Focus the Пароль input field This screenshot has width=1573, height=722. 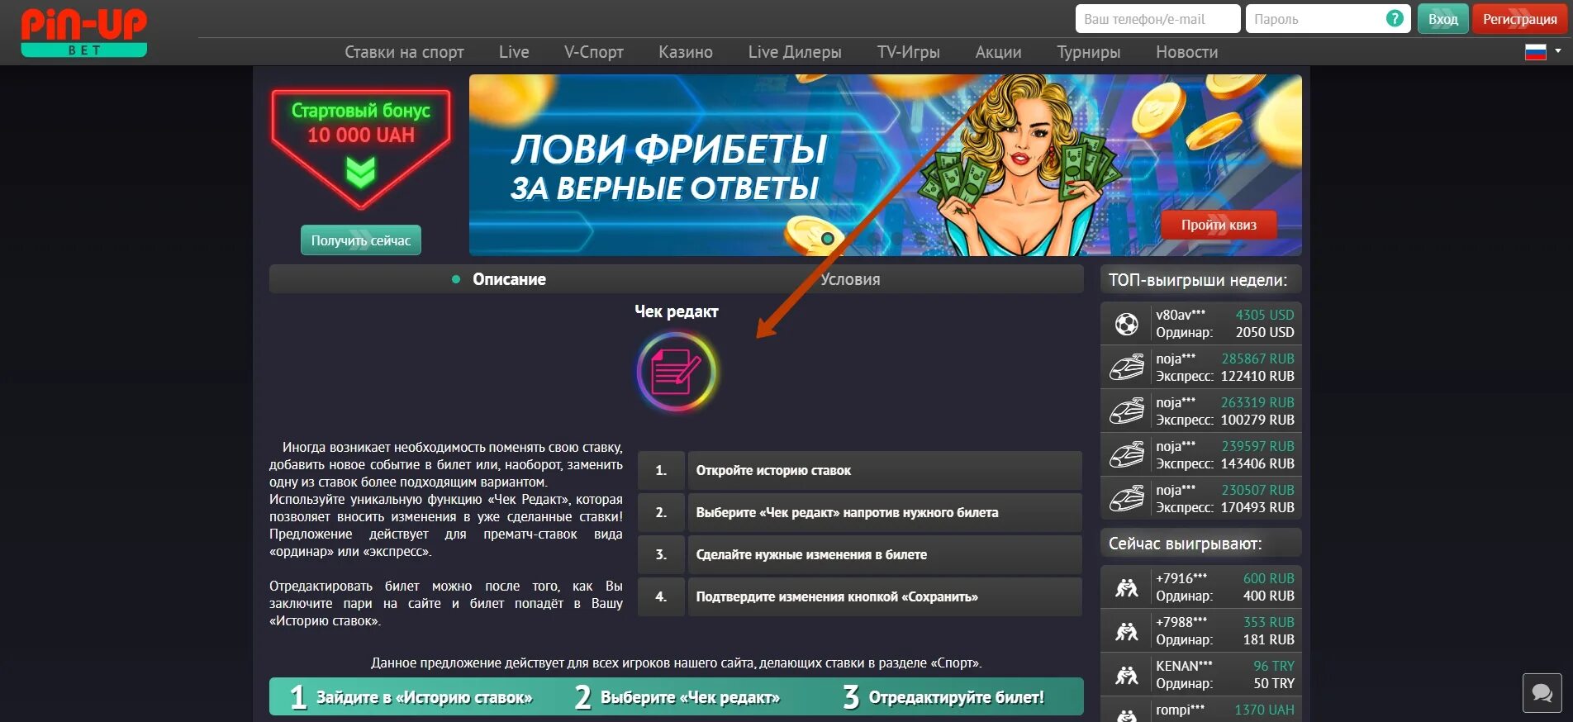click(1328, 19)
